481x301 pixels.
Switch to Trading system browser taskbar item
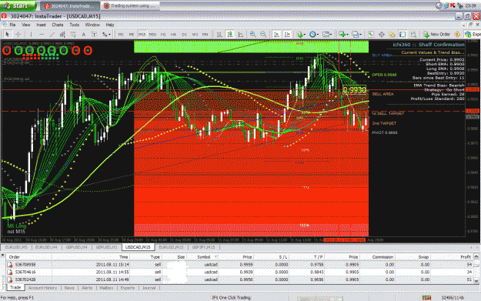coord(131,6)
